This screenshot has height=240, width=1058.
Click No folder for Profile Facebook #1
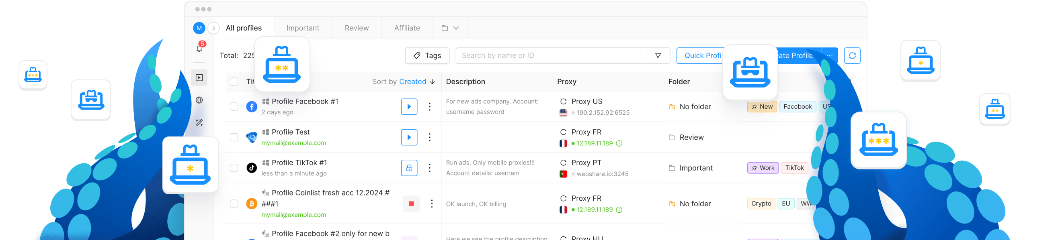(690, 107)
